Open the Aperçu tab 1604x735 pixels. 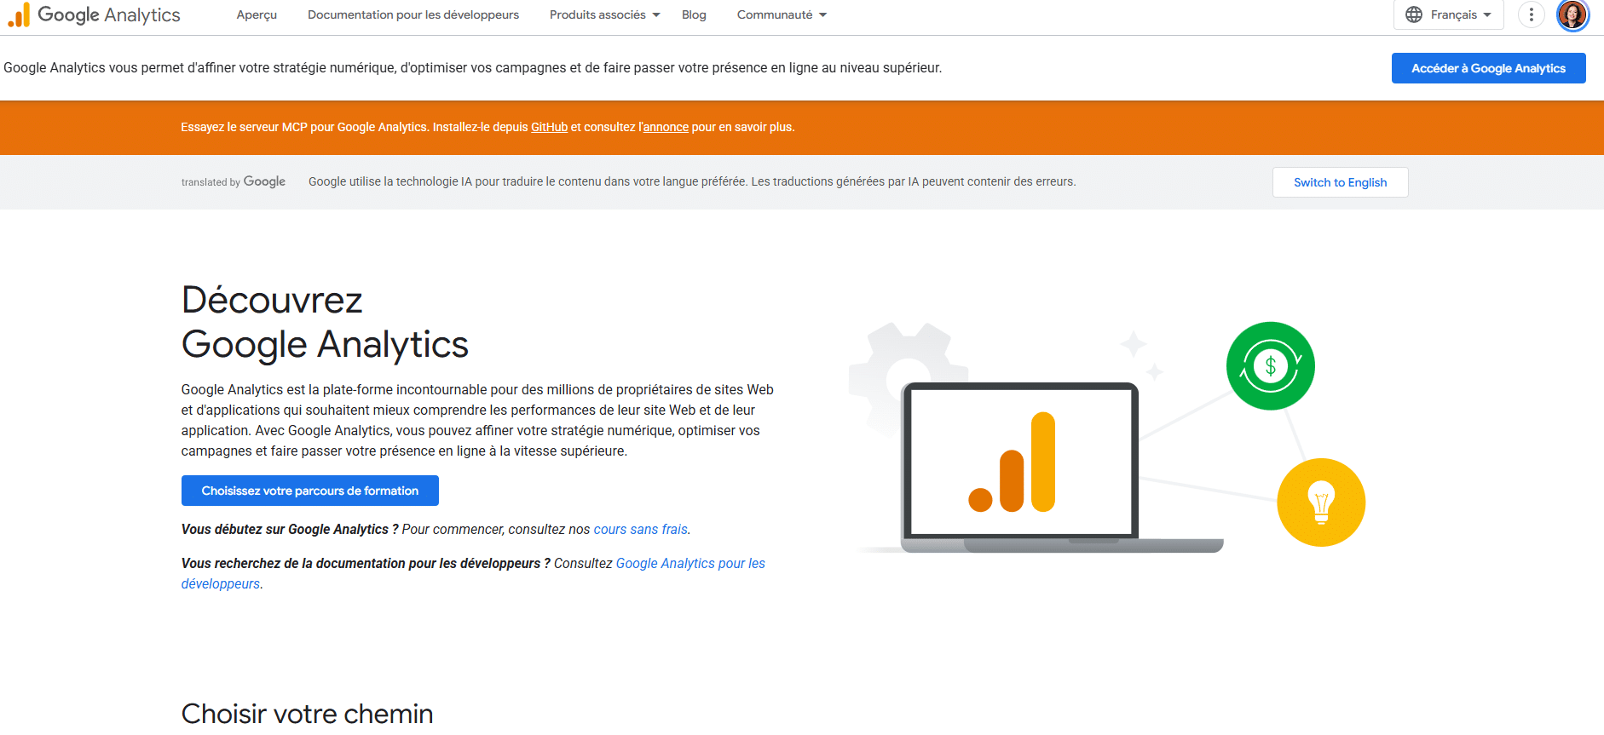[257, 14]
